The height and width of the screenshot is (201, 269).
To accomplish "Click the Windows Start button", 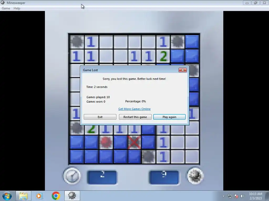I will (x=7, y=196).
